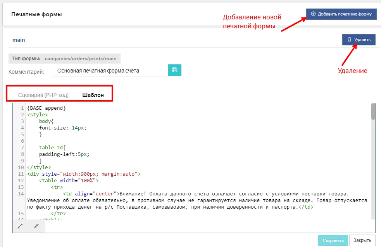Click the floppy disk save comment icon

pyautogui.click(x=174, y=70)
